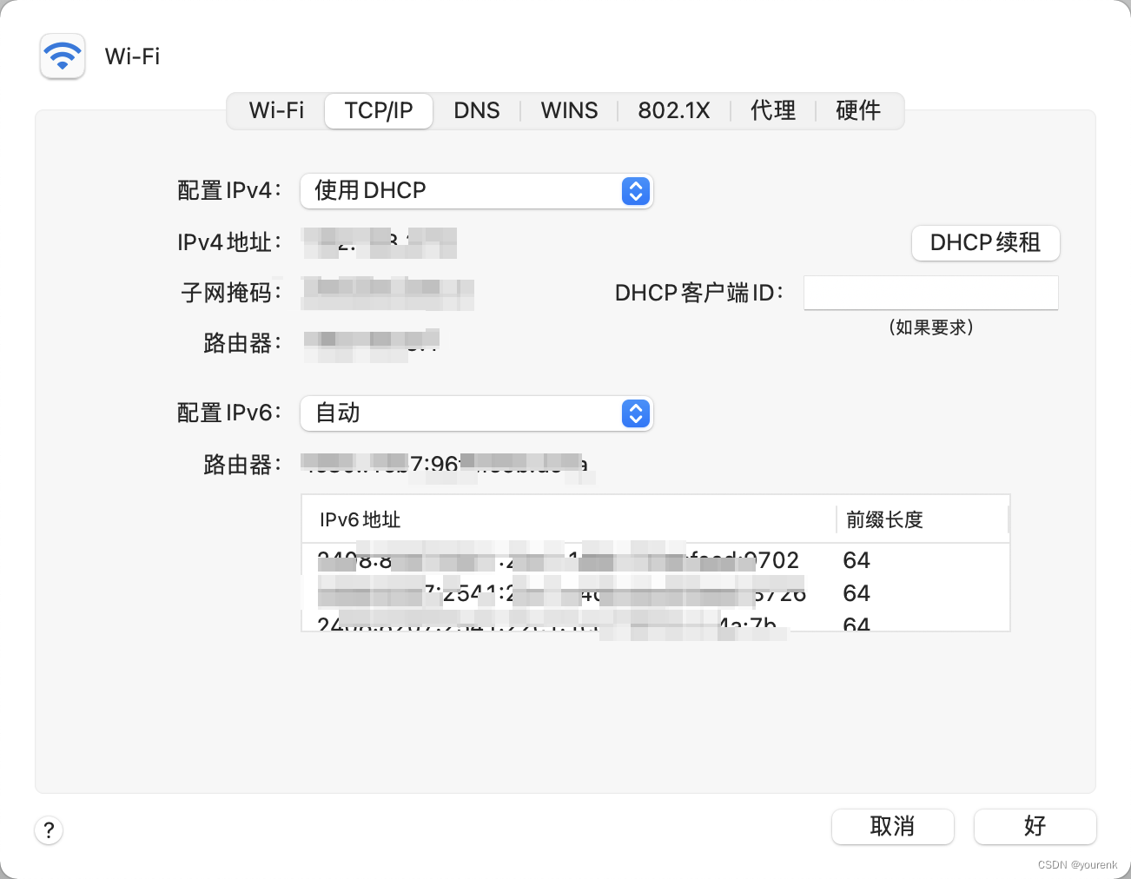Focus the DHCP客户端ID input field
The width and height of the screenshot is (1131, 879).
click(x=931, y=293)
